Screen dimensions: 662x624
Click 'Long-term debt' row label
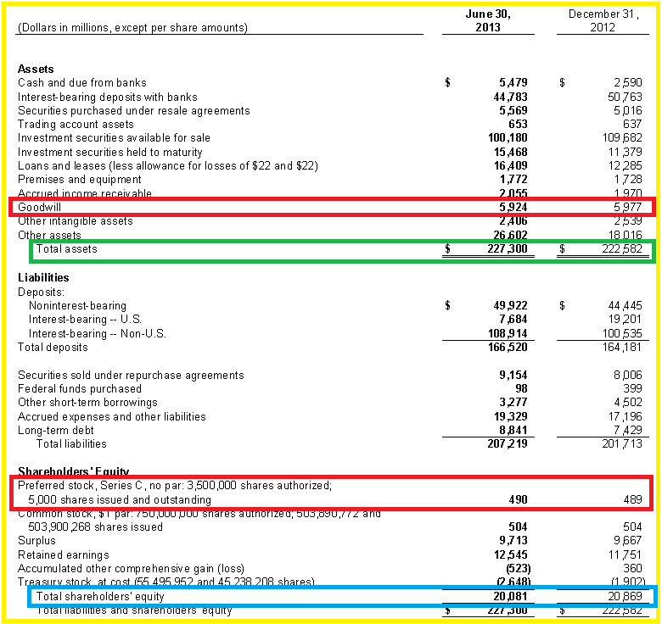(56, 431)
